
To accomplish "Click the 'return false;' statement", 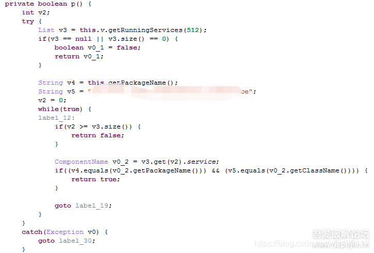I will [x=97, y=136].
